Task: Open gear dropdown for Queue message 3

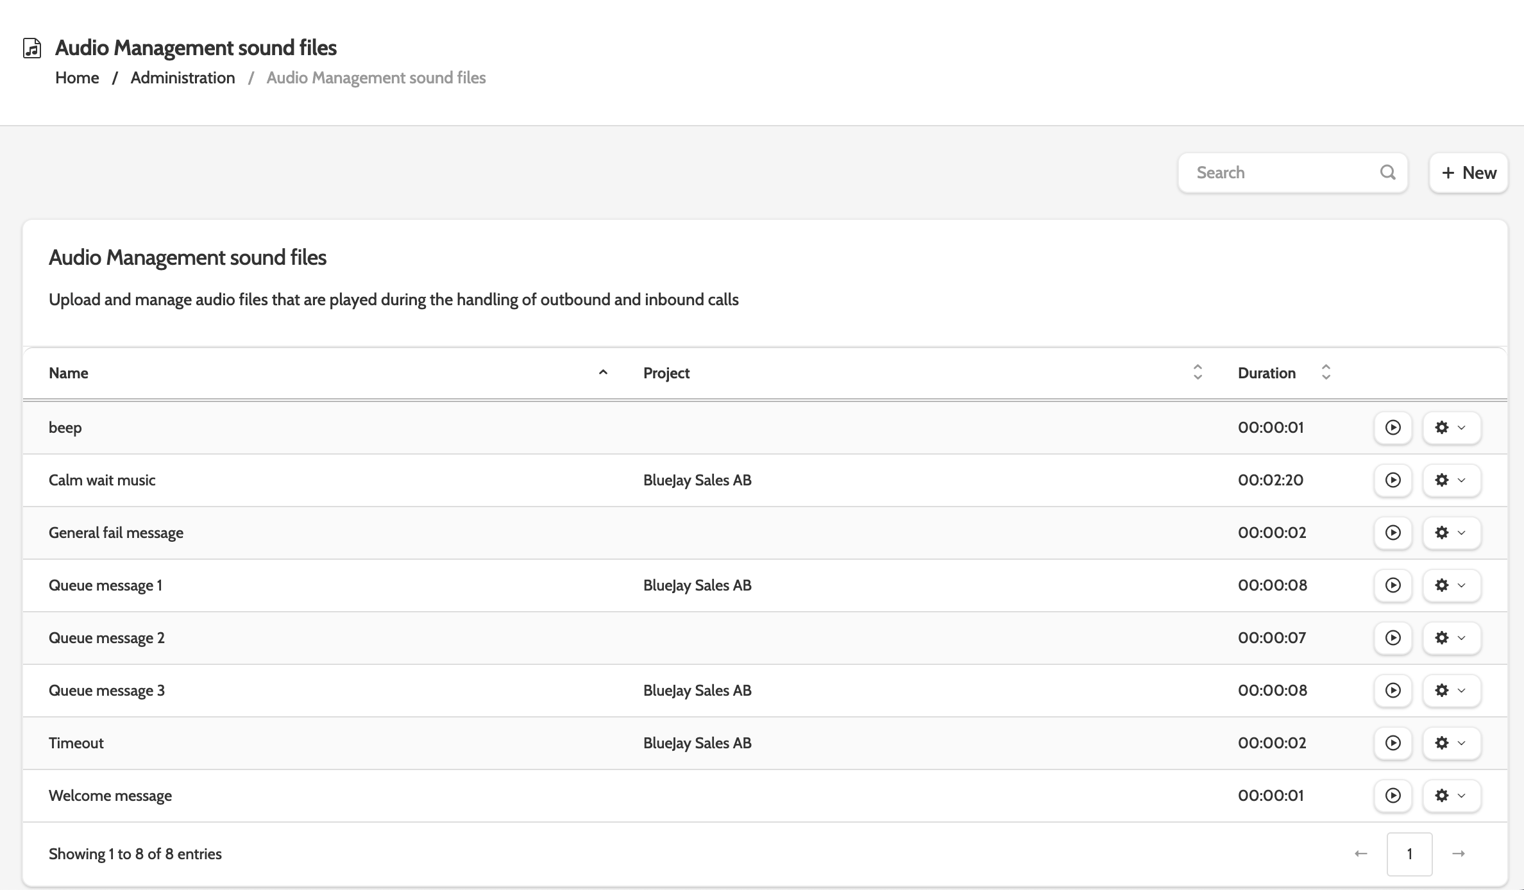Action: [x=1451, y=691]
